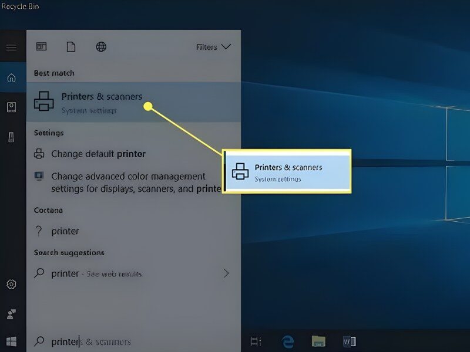Click the Feedback icon above Start button
470x352 pixels.
pos(11,314)
